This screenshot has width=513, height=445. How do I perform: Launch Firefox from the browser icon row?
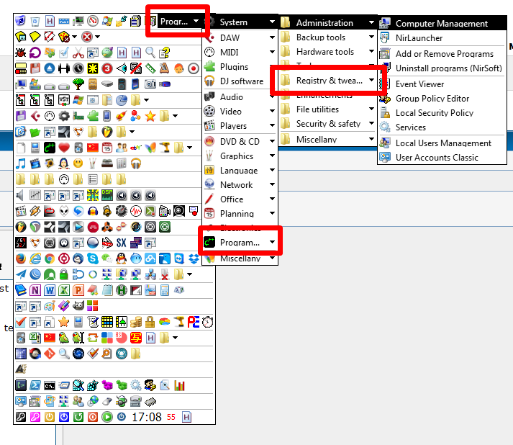(x=21, y=259)
